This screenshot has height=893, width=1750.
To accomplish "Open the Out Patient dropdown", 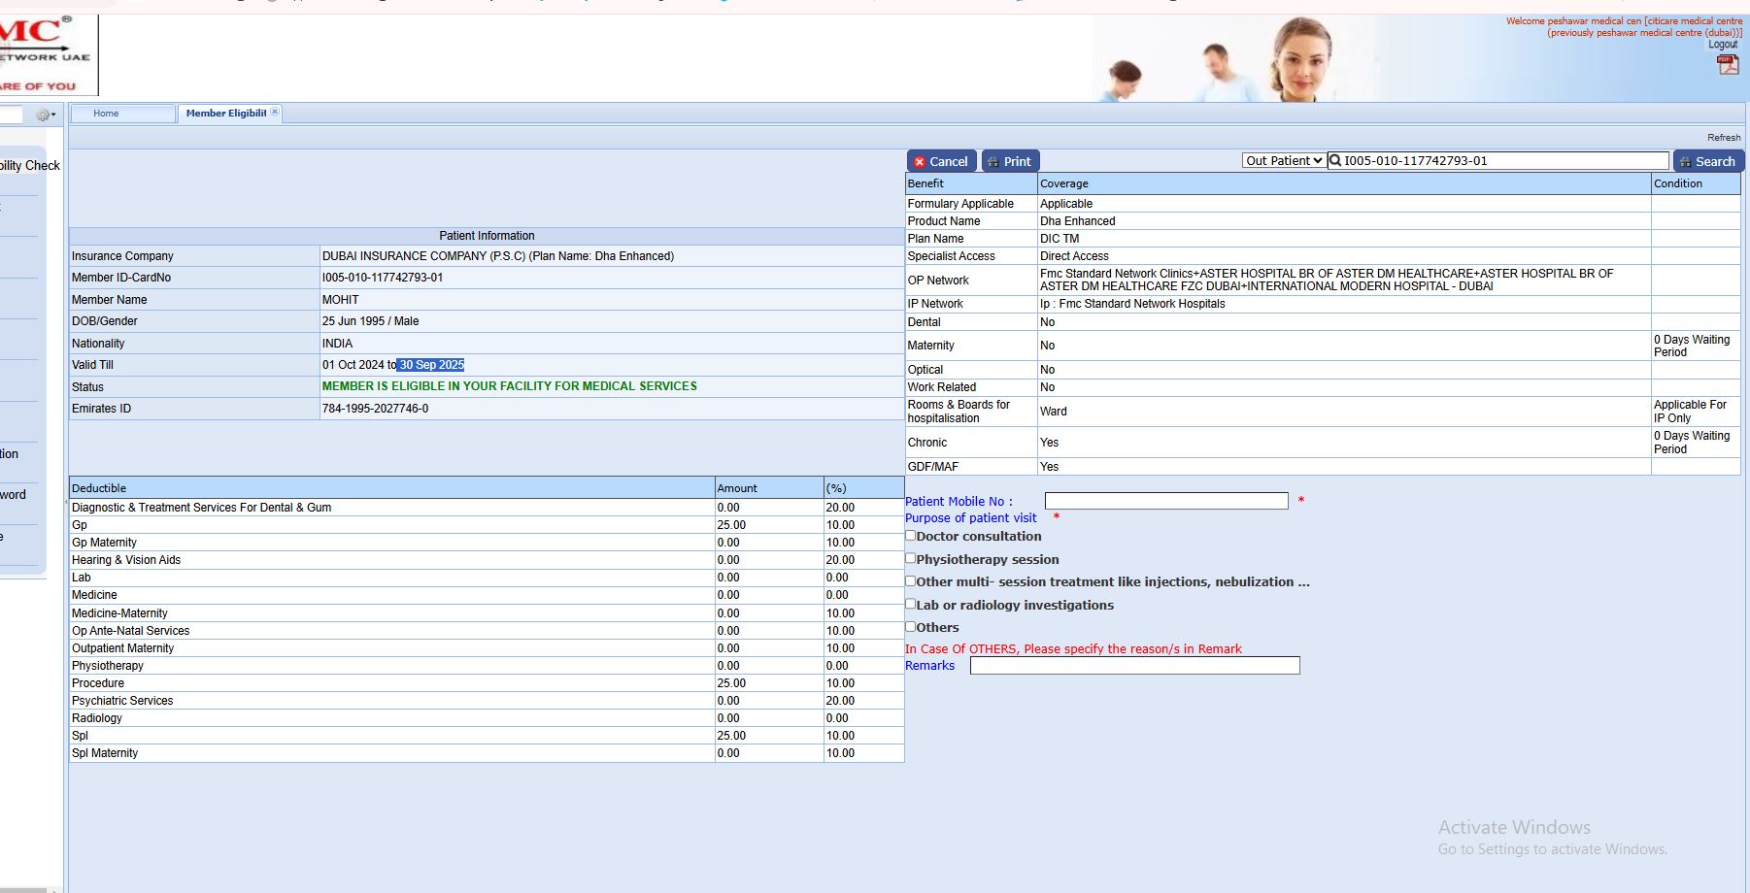I will tap(1283, 161).
